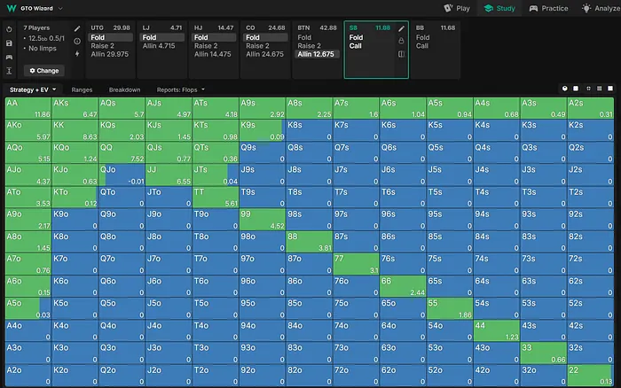Click the info circle icon beside the UTG panel
Viewport: 621px width, 388px height.
click(77, 42)
